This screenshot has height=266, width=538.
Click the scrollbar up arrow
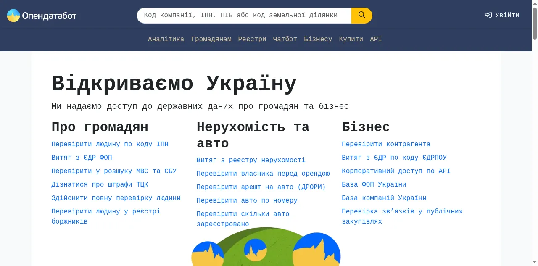(x=535, y=3)
